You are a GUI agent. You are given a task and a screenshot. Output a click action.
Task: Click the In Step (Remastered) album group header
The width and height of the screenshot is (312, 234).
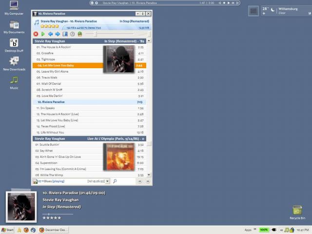point(89,41)
